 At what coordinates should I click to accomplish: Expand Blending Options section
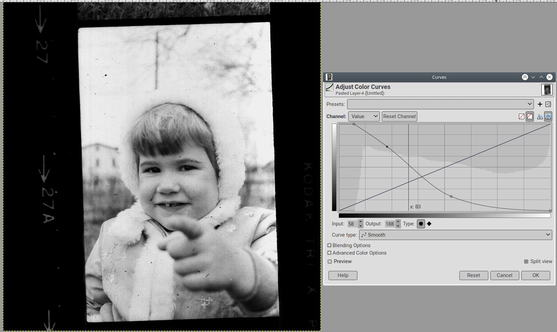[x=330, y=245]
